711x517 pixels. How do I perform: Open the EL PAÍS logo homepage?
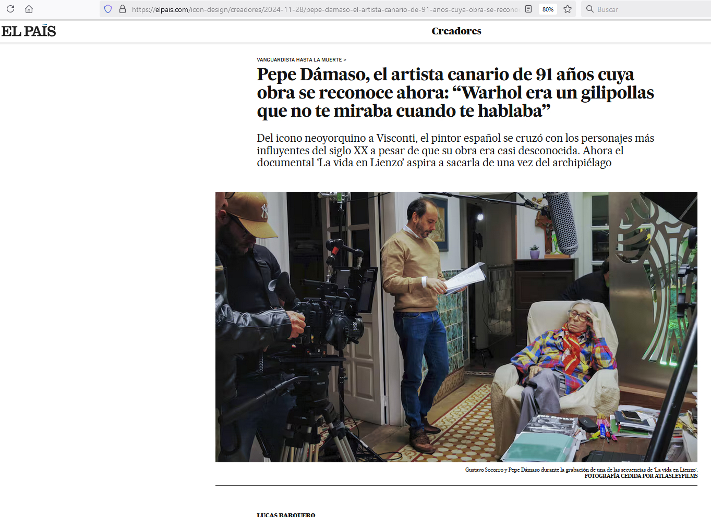(29, 31)
